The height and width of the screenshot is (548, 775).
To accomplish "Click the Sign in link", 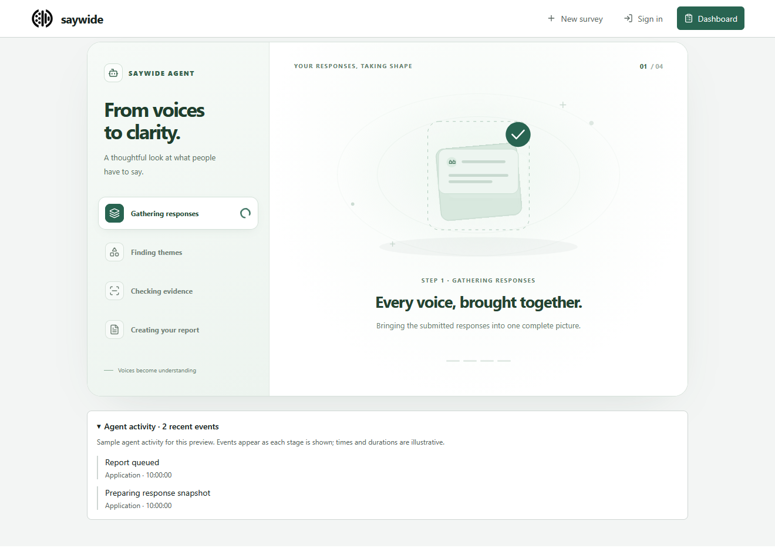I will (x=643, y=19).
